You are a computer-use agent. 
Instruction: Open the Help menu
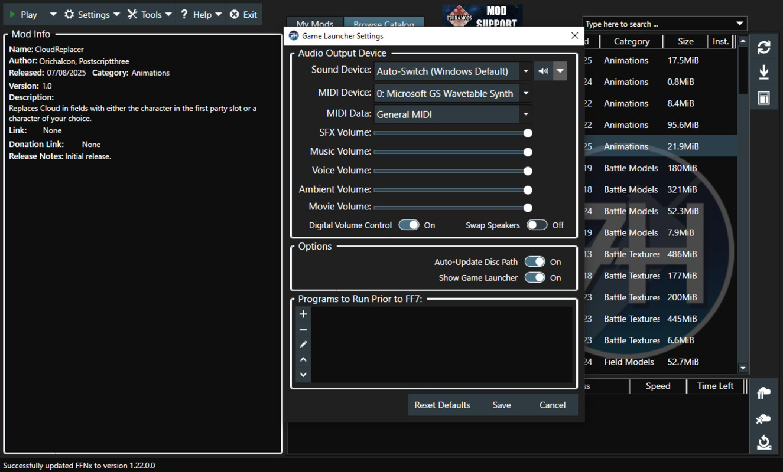[x=202, y=14]
